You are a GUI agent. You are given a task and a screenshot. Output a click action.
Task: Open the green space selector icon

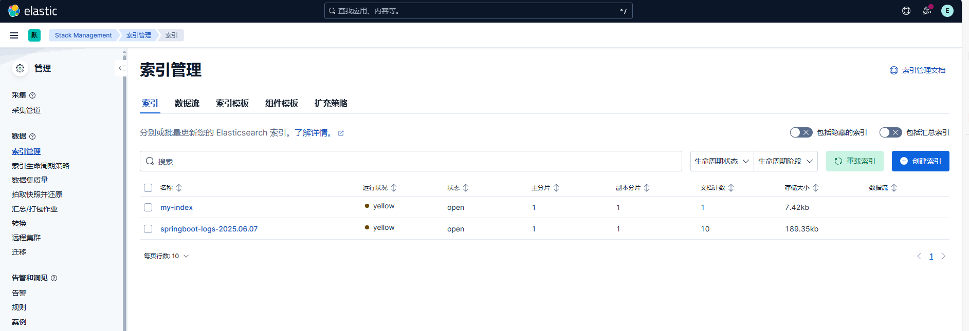click(x=34, y=35)
